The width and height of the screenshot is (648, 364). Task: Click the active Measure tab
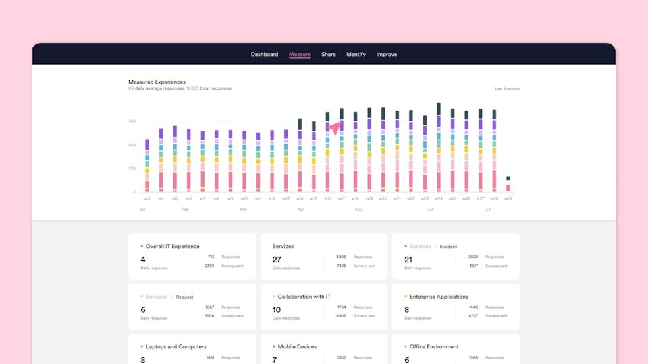point(300,55)
